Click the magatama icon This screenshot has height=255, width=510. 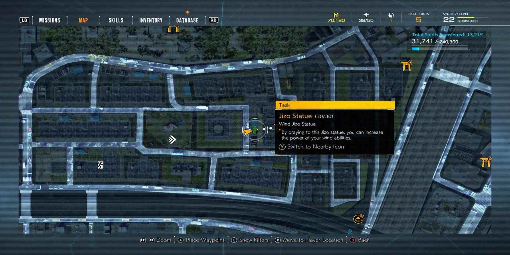tap(391, 15)
